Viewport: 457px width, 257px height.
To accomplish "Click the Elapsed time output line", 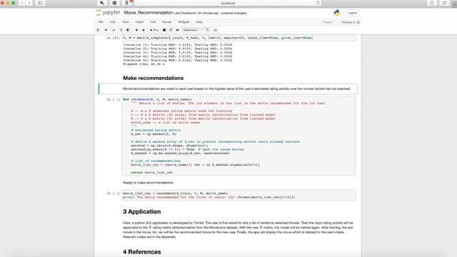I will (x=144, y=64).
